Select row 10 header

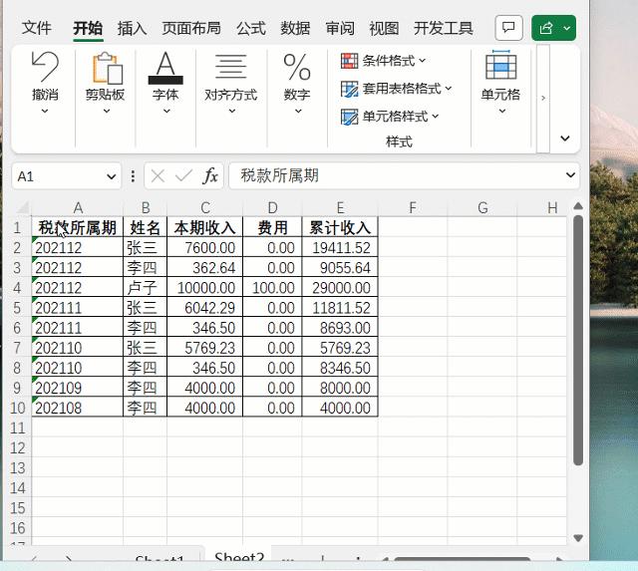[x=17, y=408]
